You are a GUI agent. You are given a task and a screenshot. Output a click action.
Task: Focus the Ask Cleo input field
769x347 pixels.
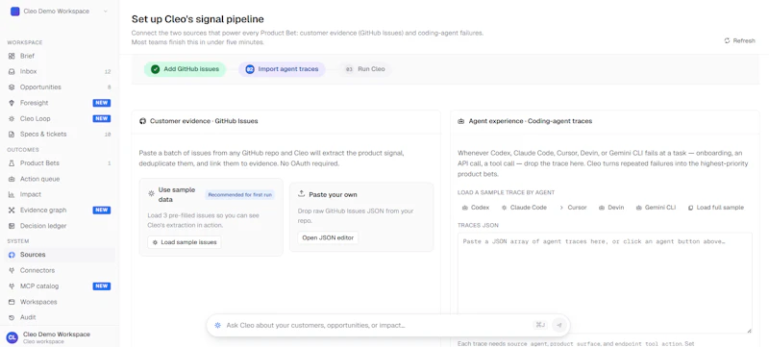point(377,325)
